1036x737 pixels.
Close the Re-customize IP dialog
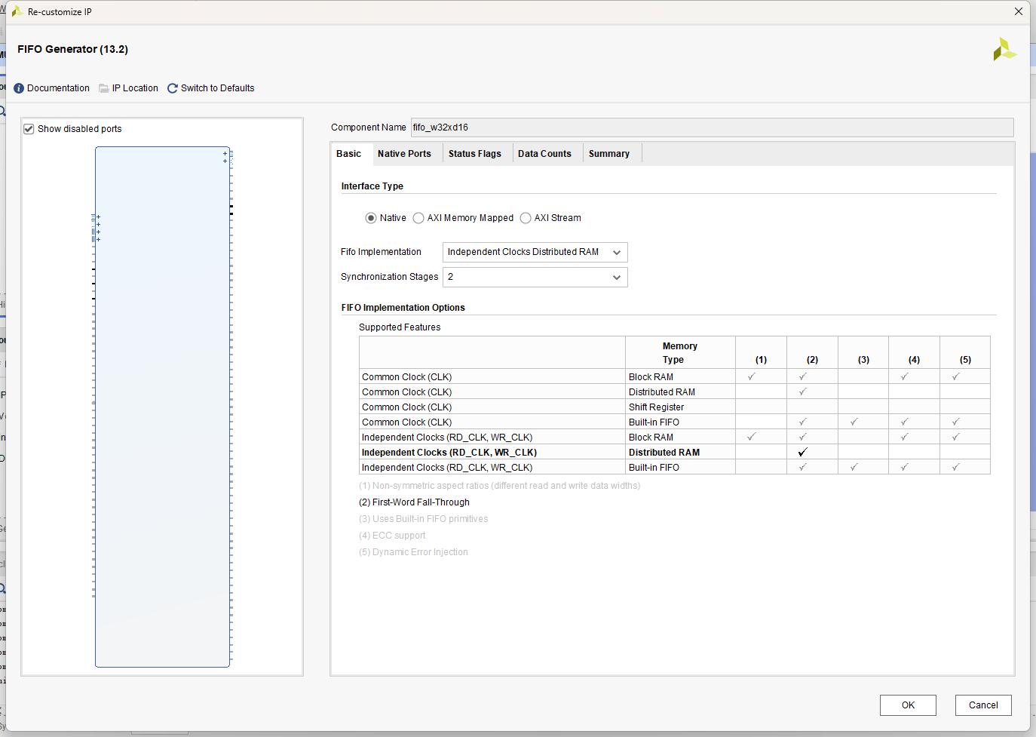(x=1018, y=11)
